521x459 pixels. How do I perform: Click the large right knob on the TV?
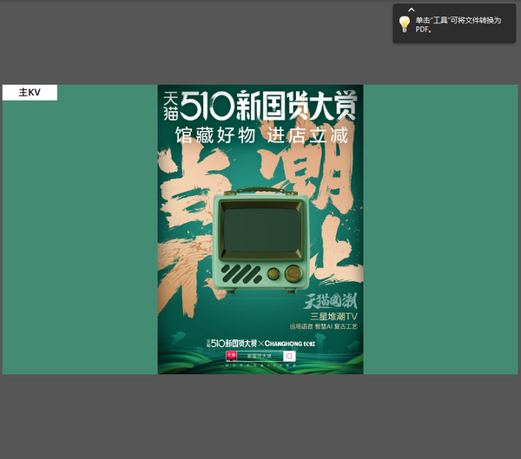[293, 273]
